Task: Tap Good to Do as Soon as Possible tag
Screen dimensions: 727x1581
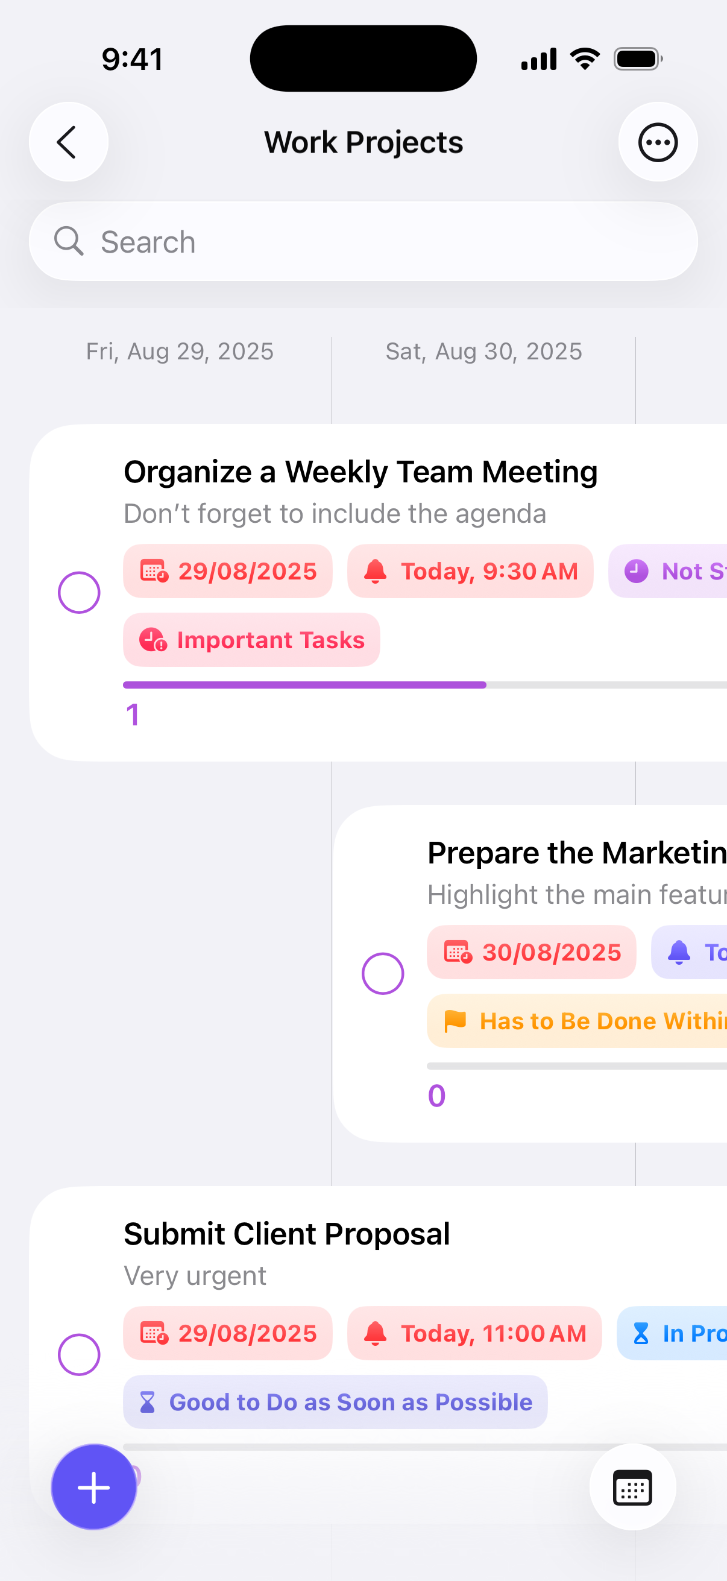Action: pyautogui.click(x=335, y=1402)
